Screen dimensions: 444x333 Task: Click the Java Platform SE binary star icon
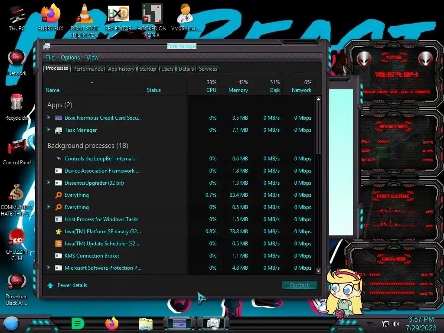(59, 232)
